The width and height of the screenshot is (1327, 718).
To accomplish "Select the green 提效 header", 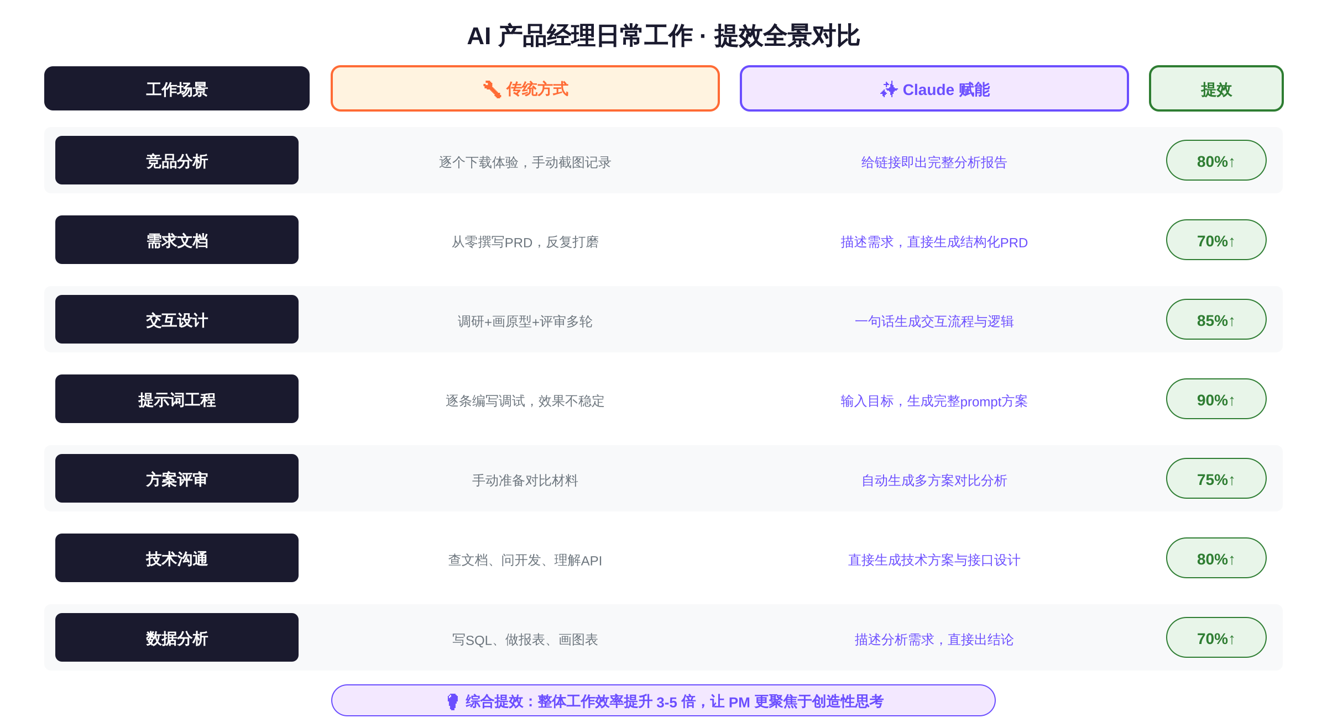I will [1216, 88].
